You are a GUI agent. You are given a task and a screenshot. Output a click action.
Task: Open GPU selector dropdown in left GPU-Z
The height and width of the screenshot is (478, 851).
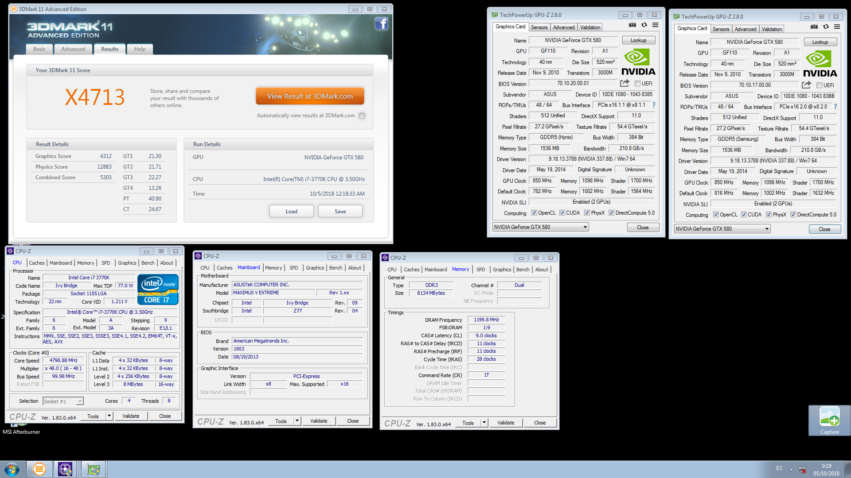541,227
